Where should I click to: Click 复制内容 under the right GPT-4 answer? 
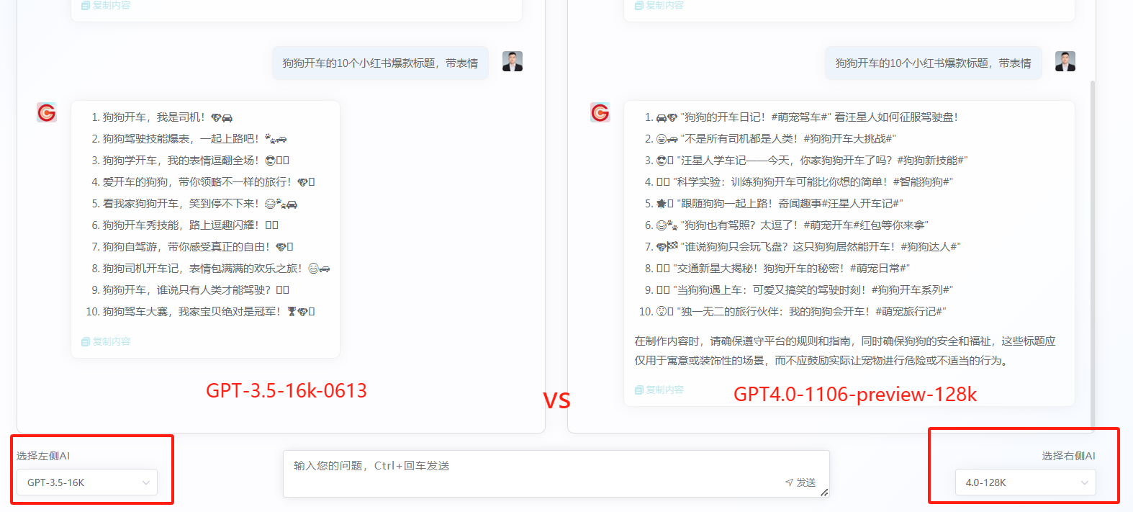point(659,390)
